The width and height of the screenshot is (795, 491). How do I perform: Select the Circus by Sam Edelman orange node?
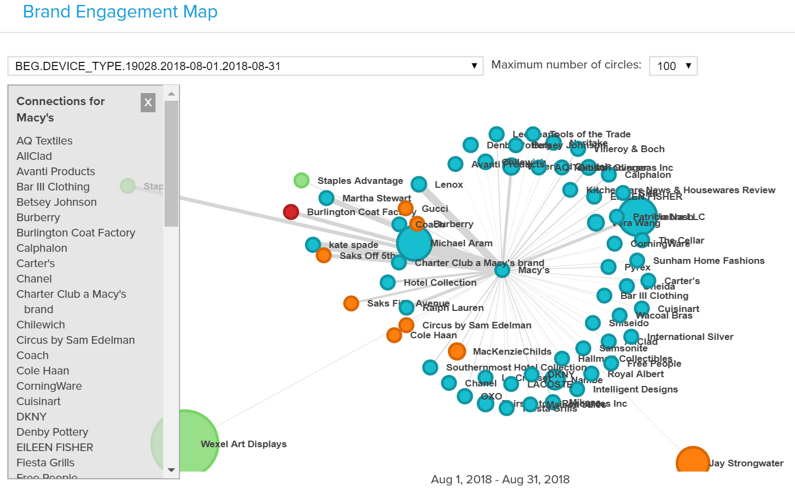[x=406, y=325]
